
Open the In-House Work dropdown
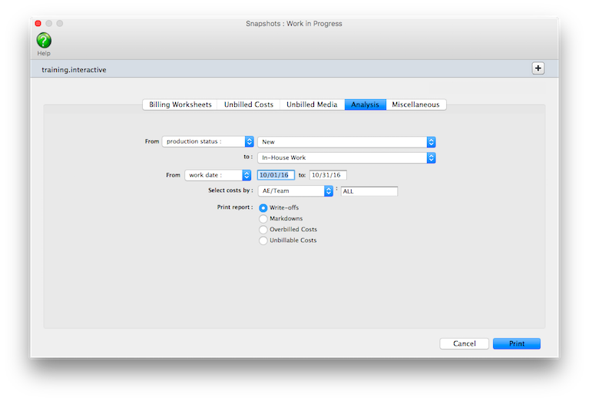[346, 157]
